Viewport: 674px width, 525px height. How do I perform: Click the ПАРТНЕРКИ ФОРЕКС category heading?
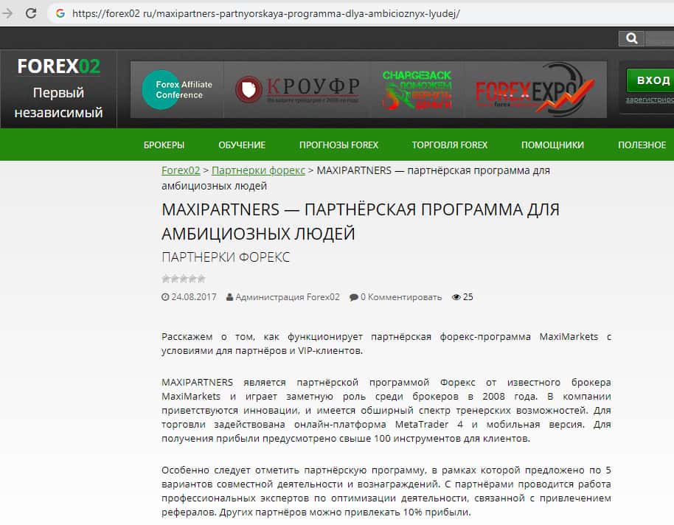[x=226, y=257]
